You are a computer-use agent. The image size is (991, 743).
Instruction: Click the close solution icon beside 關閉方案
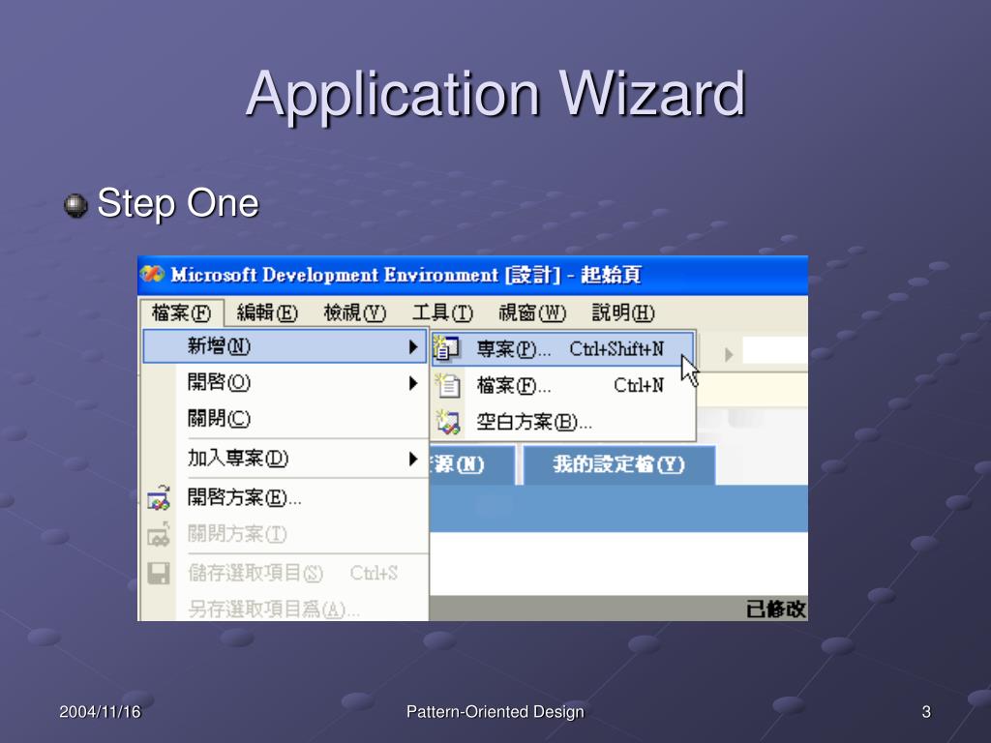[159, 534]
